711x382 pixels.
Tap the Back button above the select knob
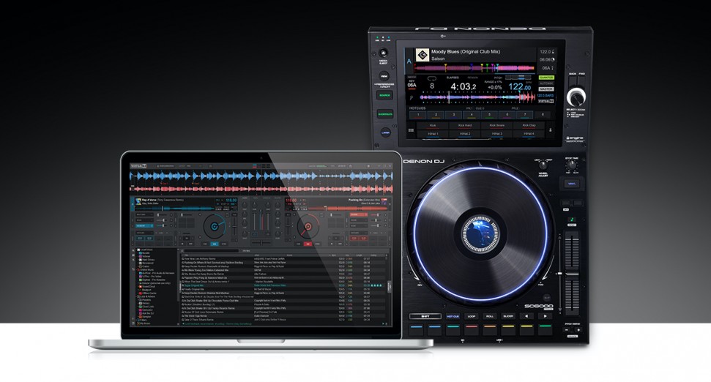click(573, 82)
